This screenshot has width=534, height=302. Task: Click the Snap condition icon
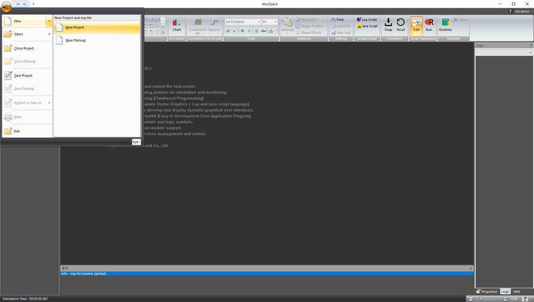[x=388, y=24]
